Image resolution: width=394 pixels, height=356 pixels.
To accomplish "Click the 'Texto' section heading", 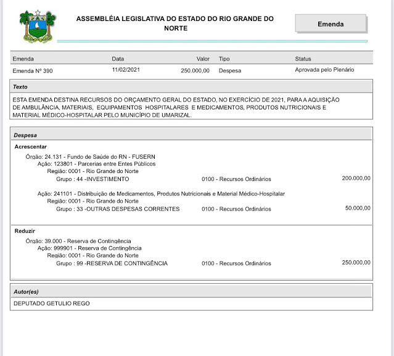I will pyautogui.click(x=20, y=87).
